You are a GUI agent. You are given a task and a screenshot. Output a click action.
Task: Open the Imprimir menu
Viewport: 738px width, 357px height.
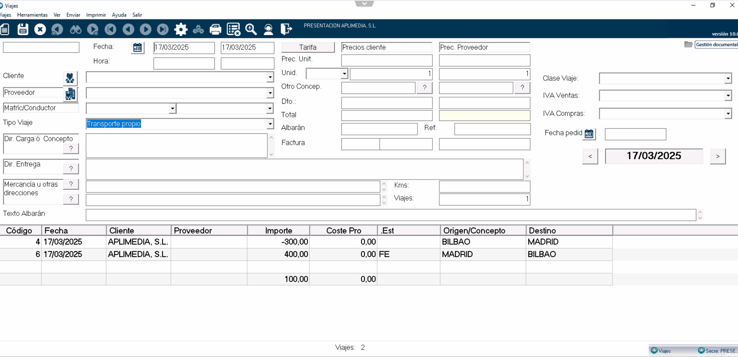click(96, 15)
